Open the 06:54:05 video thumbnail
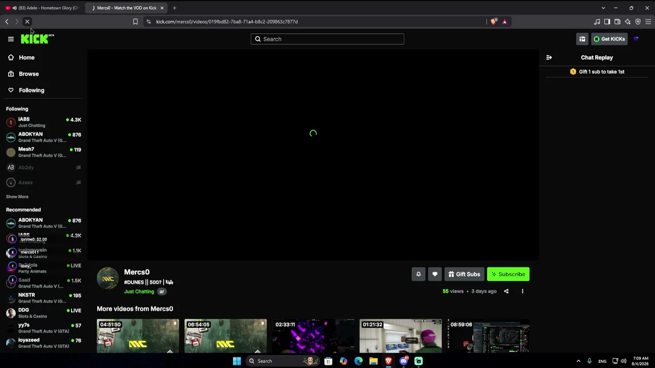This screenshot has width=655, height=368. [225, 336]
